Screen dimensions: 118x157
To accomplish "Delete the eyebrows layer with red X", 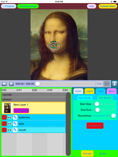I will (x=4, y=117).
